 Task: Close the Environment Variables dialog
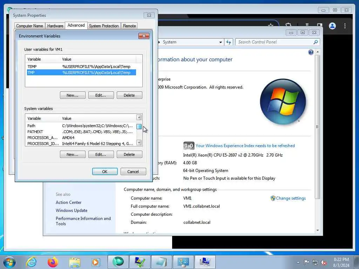144,36
